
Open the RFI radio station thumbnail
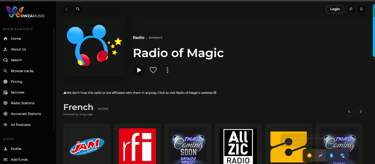point(137,146)
